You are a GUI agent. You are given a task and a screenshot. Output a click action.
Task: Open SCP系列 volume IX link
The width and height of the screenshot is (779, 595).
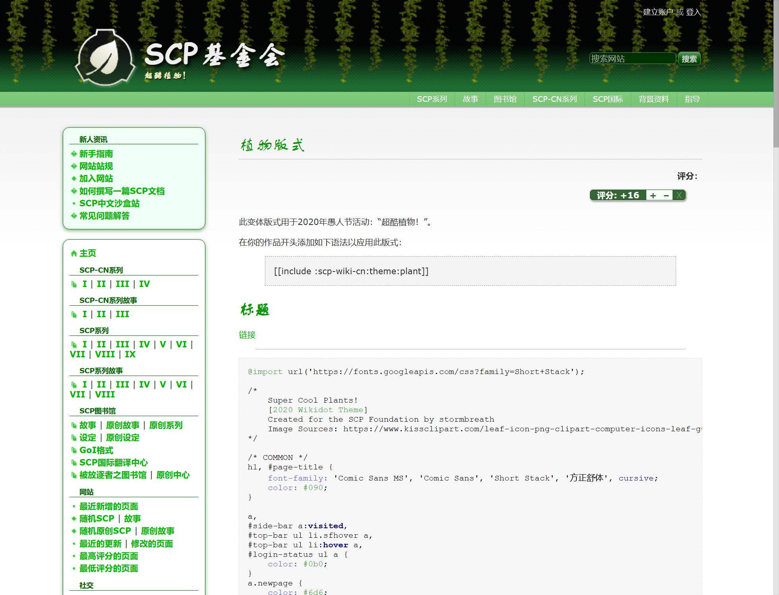(130, 354)
